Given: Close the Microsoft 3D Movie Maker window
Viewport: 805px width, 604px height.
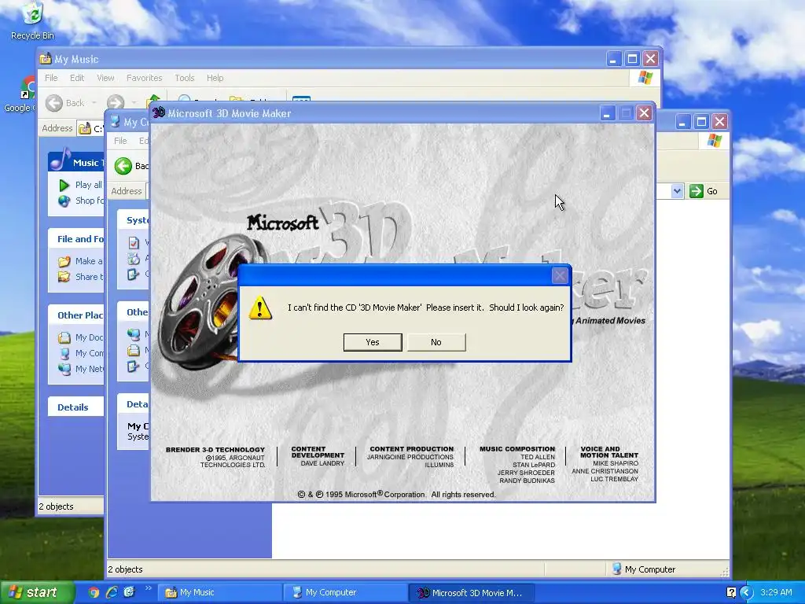Looking at the screenshot, I should (644, 113).
